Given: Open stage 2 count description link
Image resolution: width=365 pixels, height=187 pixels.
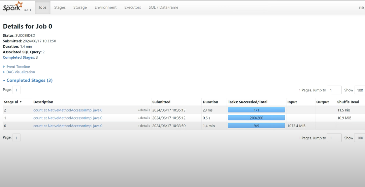Looking at the screenshot, I should pyautogui.click(x=68, y=110).
